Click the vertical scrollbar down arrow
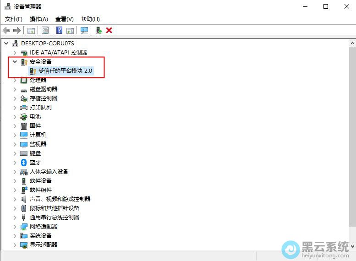Screen dimensions: 356x261 tap(352, 246)
